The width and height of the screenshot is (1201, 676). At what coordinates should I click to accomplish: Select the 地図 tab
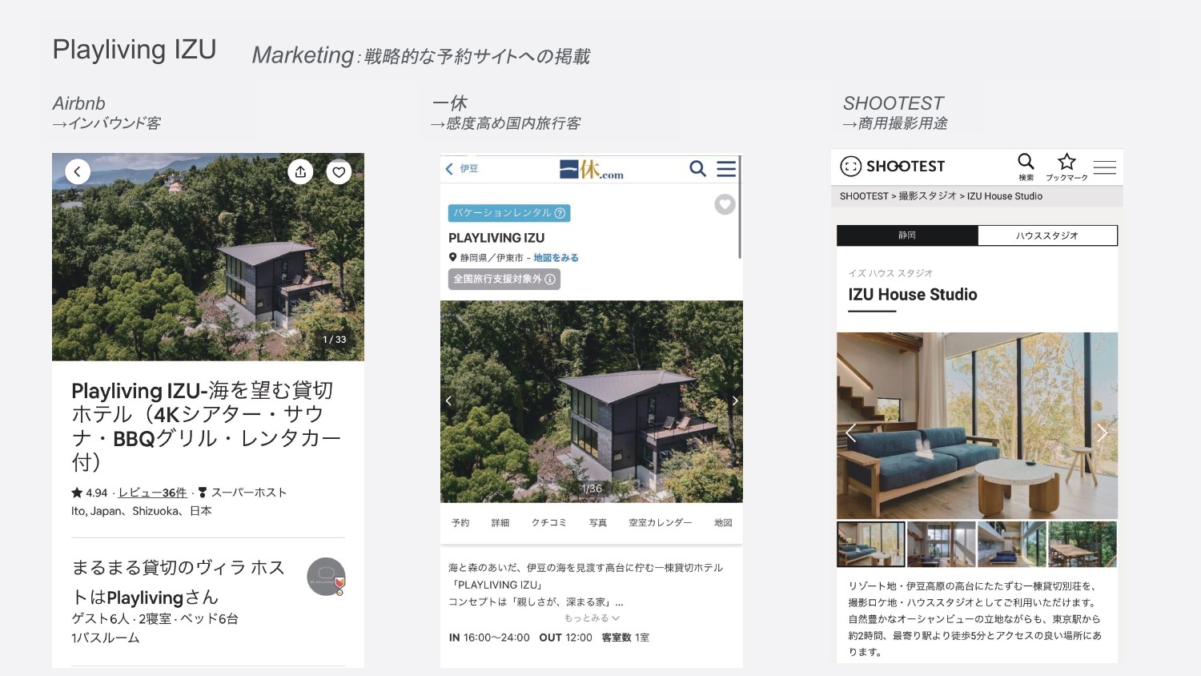click(x=723, y=522)
